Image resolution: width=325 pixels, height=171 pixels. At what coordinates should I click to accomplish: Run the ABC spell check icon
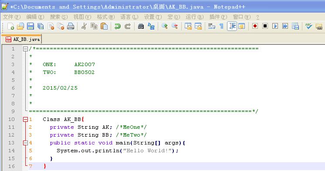(308, 26)
